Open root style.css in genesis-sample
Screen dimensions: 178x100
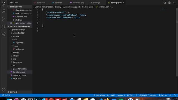pyautogui.click(x=20, y=79)
